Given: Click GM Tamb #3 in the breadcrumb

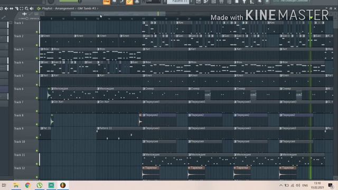Looking at the screenshot, I should click(87, 8).
